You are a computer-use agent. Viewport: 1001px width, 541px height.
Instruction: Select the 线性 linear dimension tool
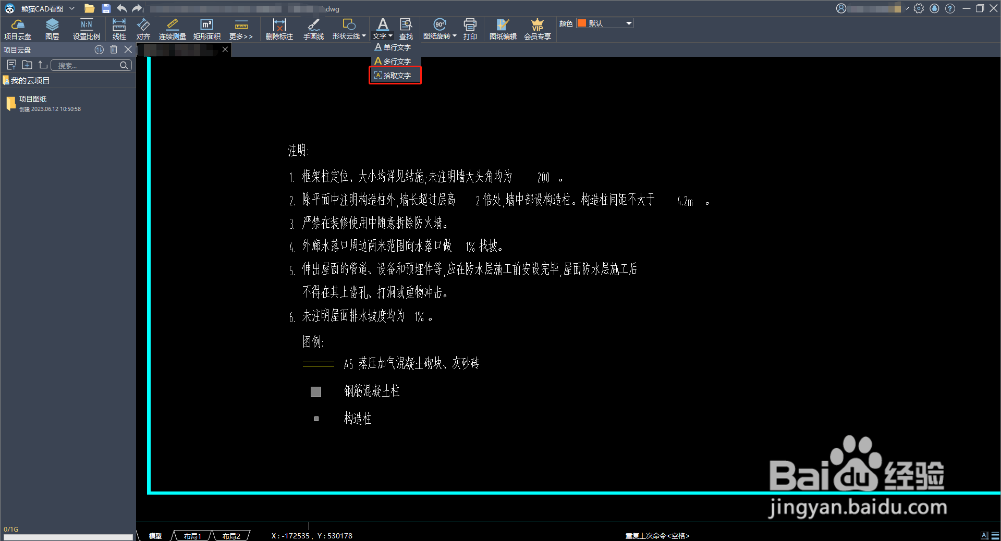pos(119,29)
